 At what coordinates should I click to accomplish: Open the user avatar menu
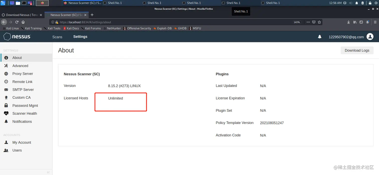point(370,37)
